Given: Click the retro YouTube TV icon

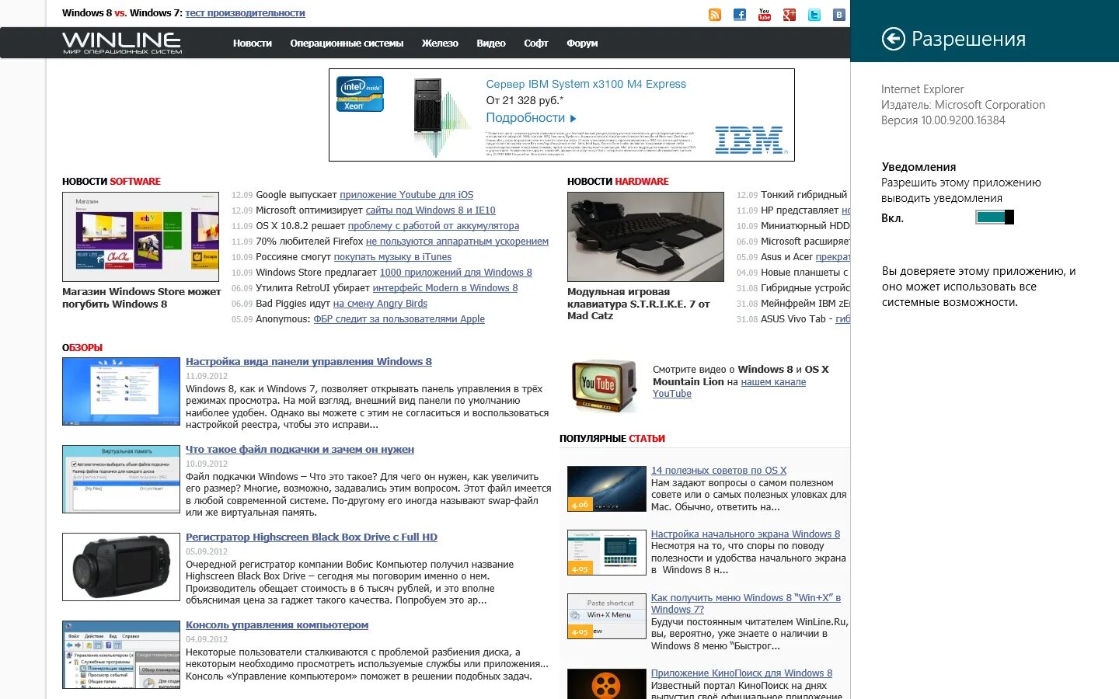Looking at the screenshot, I should pos(604,384).
